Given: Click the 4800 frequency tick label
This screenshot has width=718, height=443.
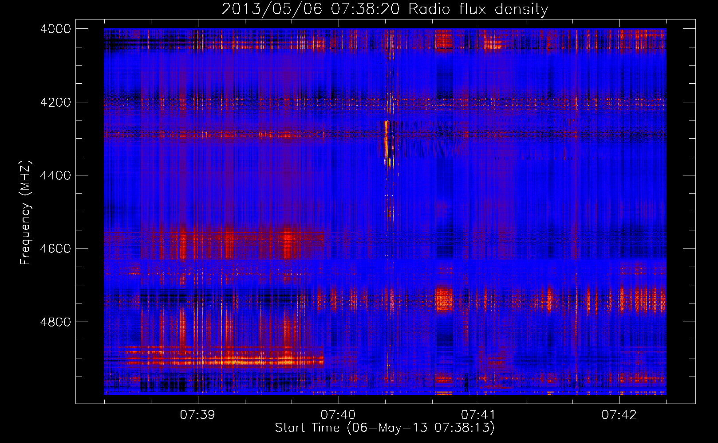Looking at the screenshot, I should point(55,322).
